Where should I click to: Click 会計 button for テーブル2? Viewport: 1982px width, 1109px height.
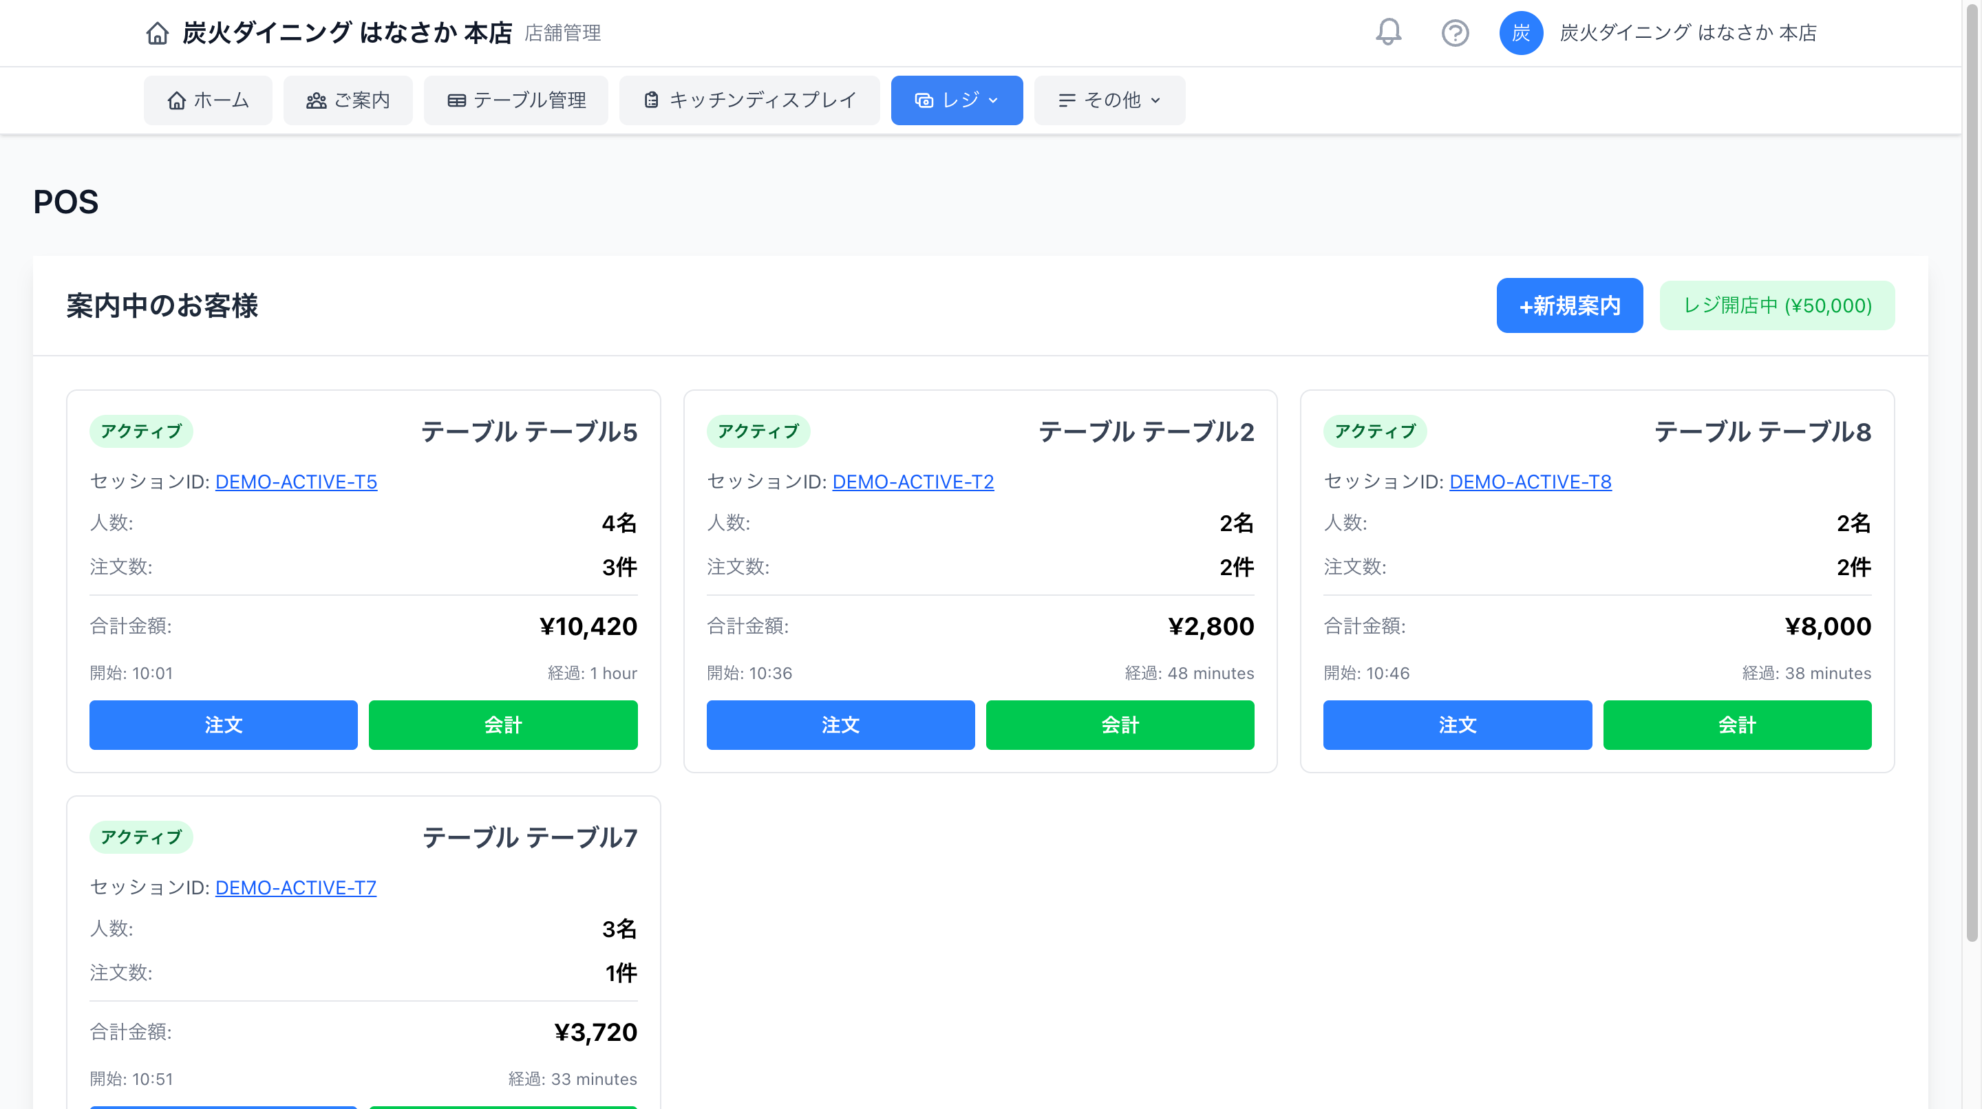pyautogui.click(x=1120, y=724)
